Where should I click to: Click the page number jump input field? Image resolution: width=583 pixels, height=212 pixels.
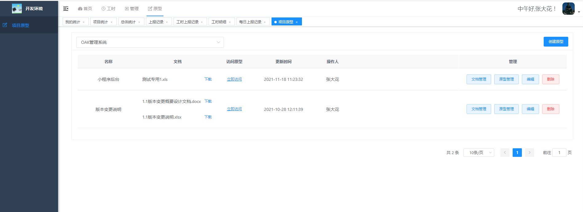(559, 153)
